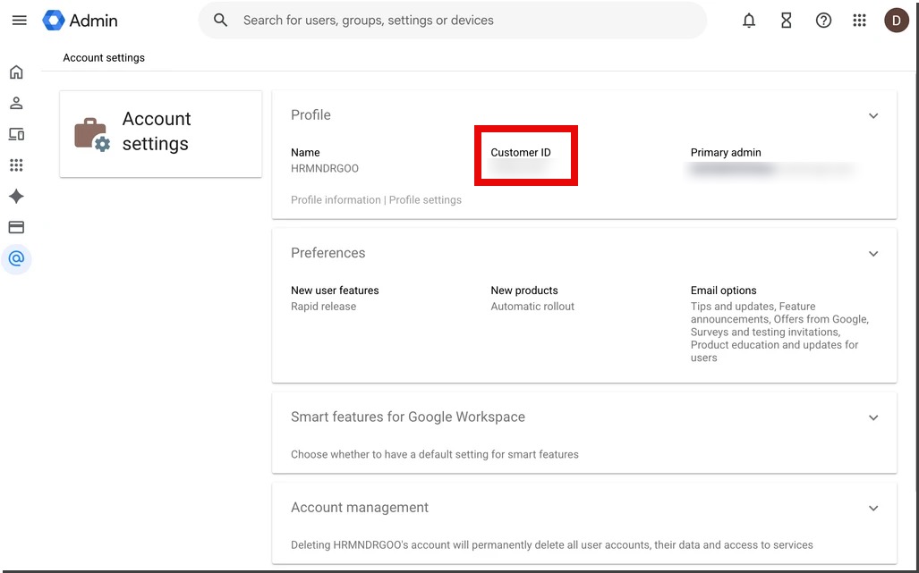This screenshot has width=919, height=573.
Task: Focus the search users, groups field
Action: pyautogui.click(x=453, y=21)
